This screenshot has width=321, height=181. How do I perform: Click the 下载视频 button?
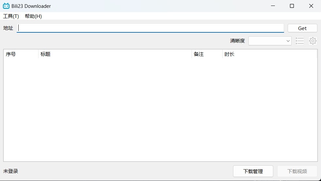(x=297, y=171)
